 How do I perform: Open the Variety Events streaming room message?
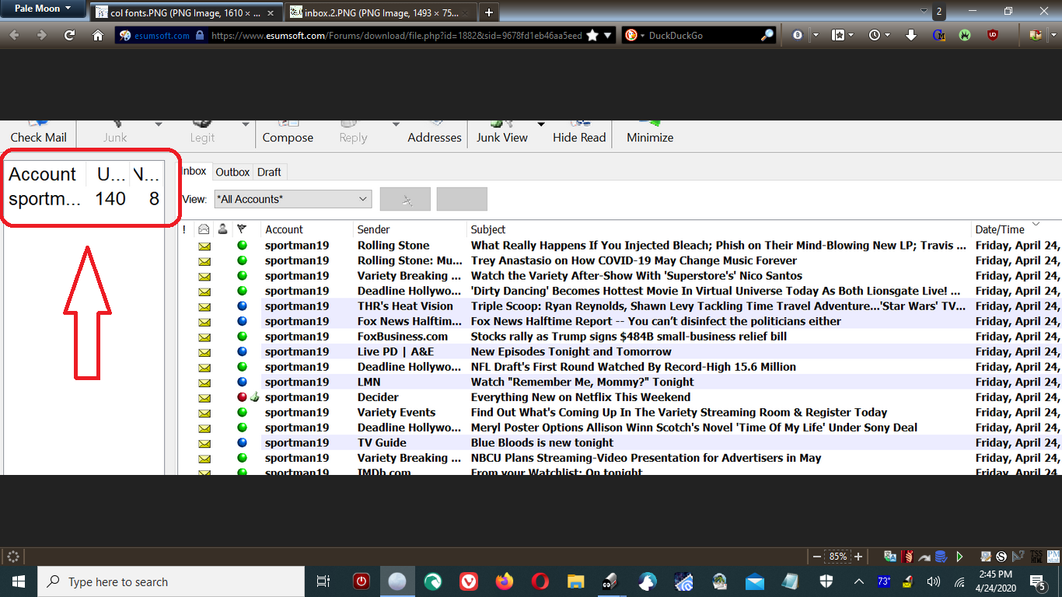tap(620, 412)
